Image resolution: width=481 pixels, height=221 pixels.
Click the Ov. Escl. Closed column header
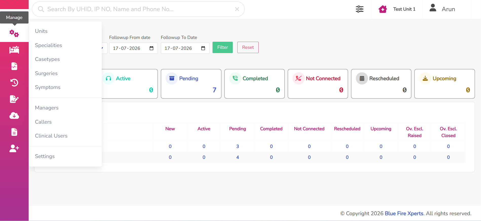tap(448, 132)
